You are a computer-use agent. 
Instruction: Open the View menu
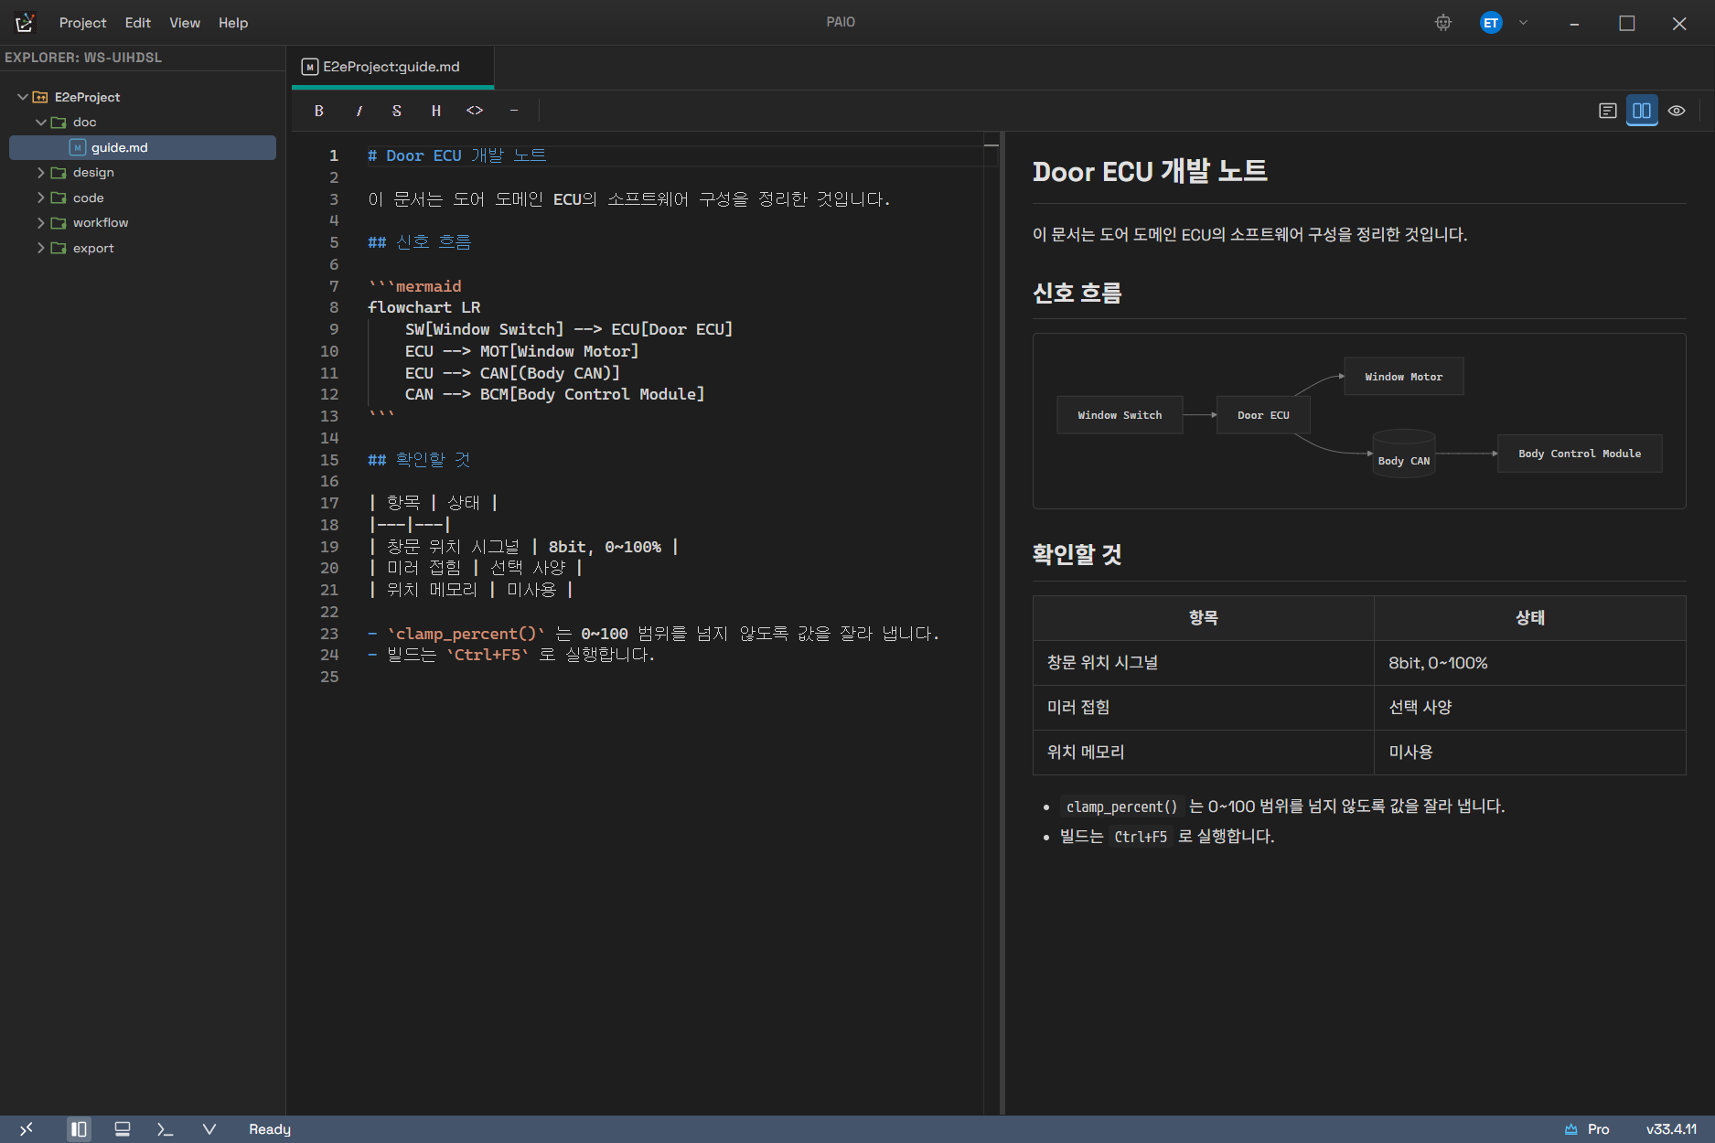pyautogui.click(x=184, y=23)
